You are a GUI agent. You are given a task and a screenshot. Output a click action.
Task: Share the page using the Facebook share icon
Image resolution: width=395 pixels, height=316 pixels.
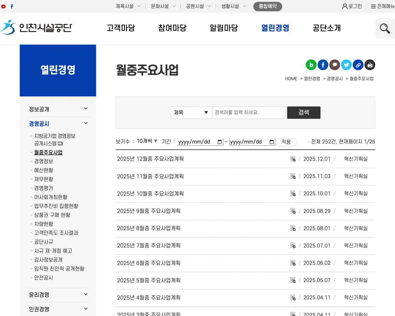click(323, 65)
